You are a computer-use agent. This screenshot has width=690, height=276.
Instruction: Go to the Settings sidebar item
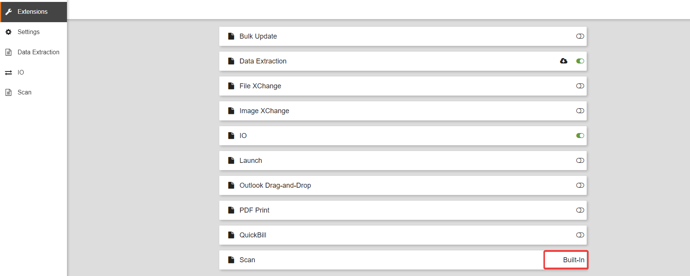(28, 32)
